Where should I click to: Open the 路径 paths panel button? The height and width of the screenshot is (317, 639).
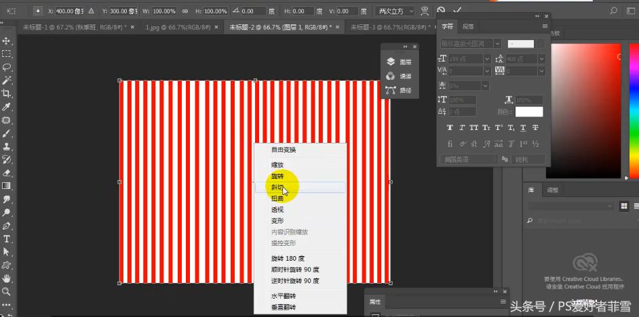click(399, 90)
